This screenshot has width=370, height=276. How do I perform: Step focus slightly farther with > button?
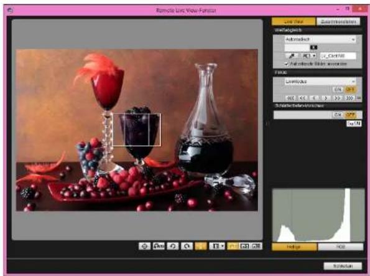coord(326,98)
